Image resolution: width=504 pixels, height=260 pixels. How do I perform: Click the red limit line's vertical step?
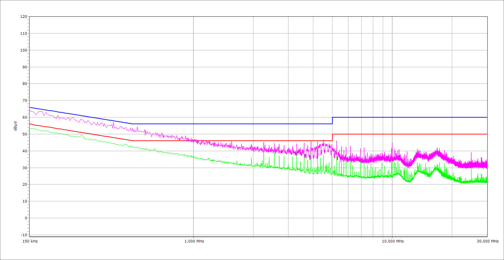[332, 137]
